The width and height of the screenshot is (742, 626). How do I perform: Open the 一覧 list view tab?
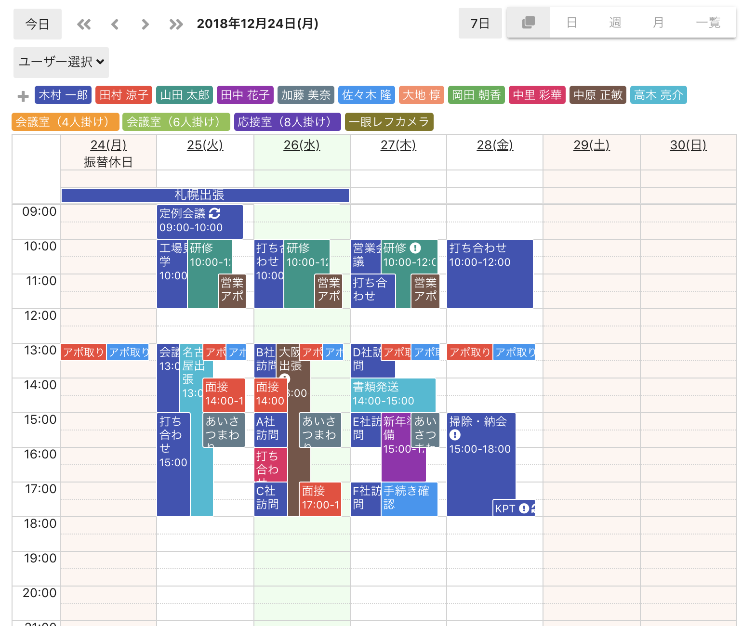click(x=708, y=23)
